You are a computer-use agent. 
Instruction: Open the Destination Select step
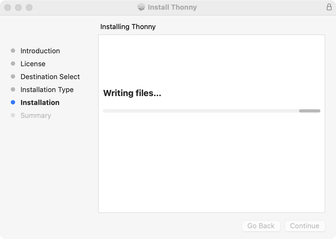click(x=50, y=77)
